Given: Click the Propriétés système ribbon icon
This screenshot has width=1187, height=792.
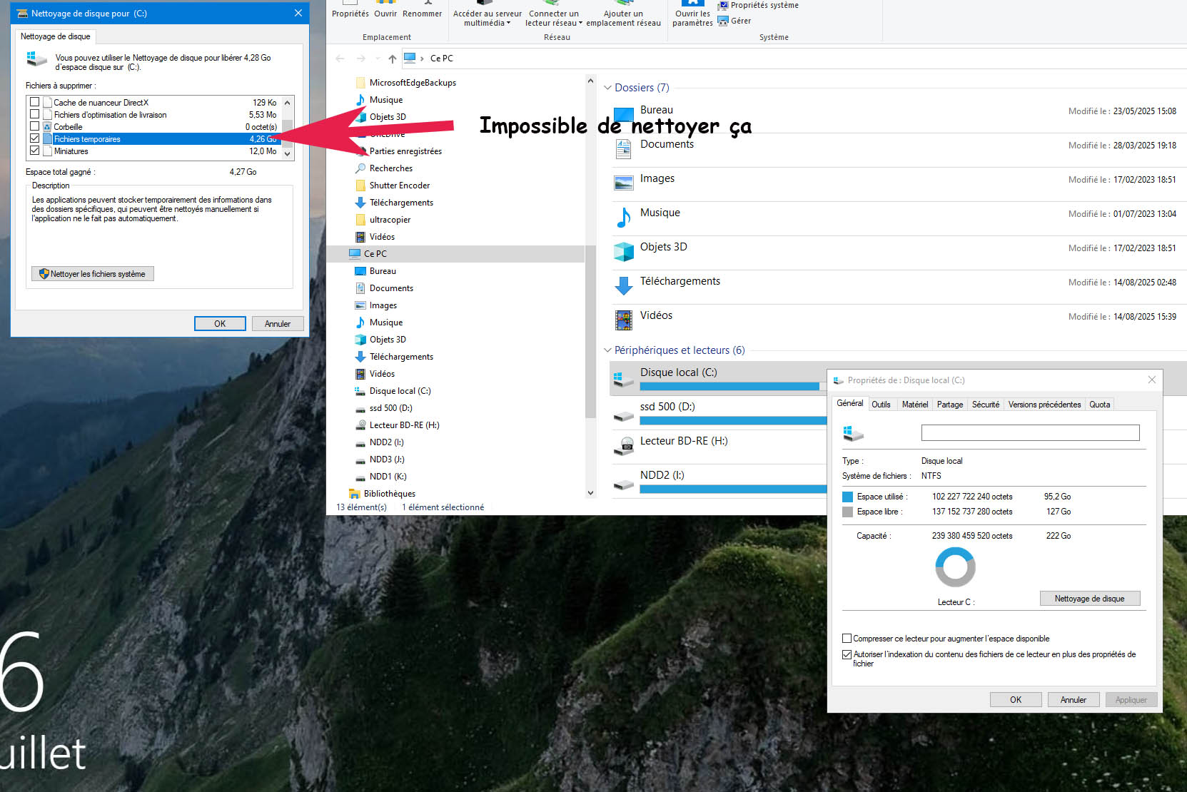Looking at the screenshot, I should pyautogui.click(x=723, y=5).
